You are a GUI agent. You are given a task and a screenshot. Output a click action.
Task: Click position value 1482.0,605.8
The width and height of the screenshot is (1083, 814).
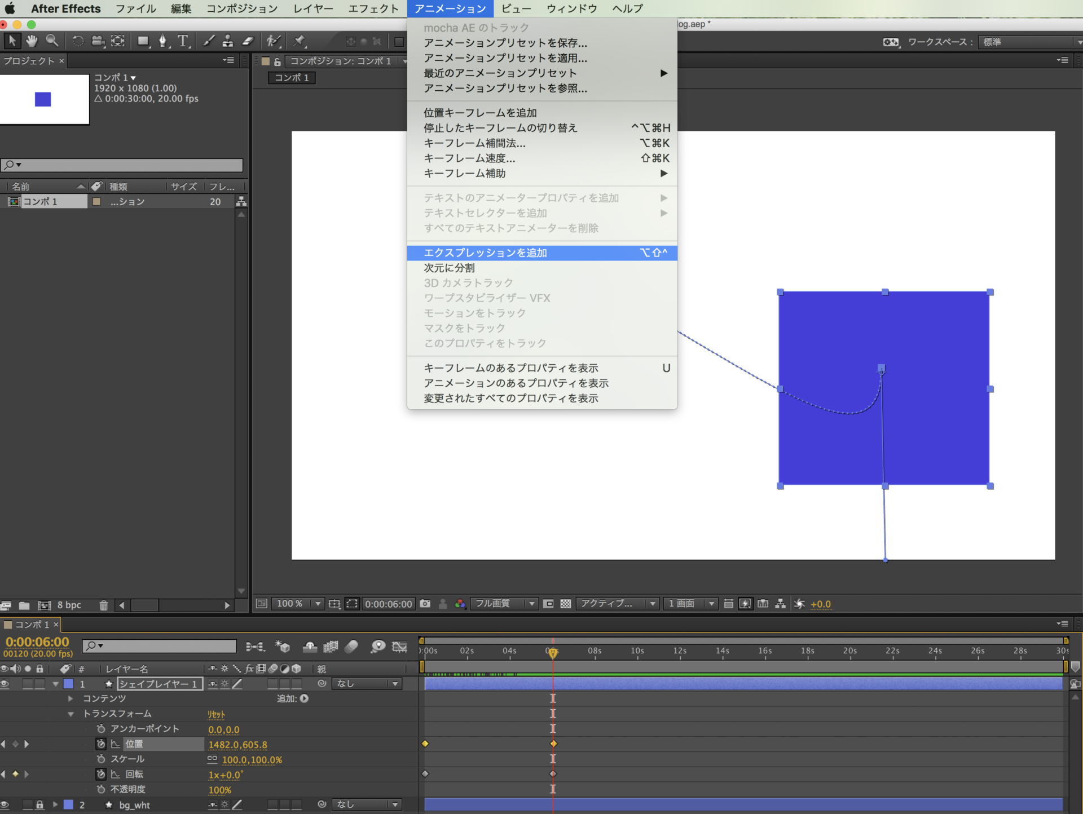[x=238, y=745]
